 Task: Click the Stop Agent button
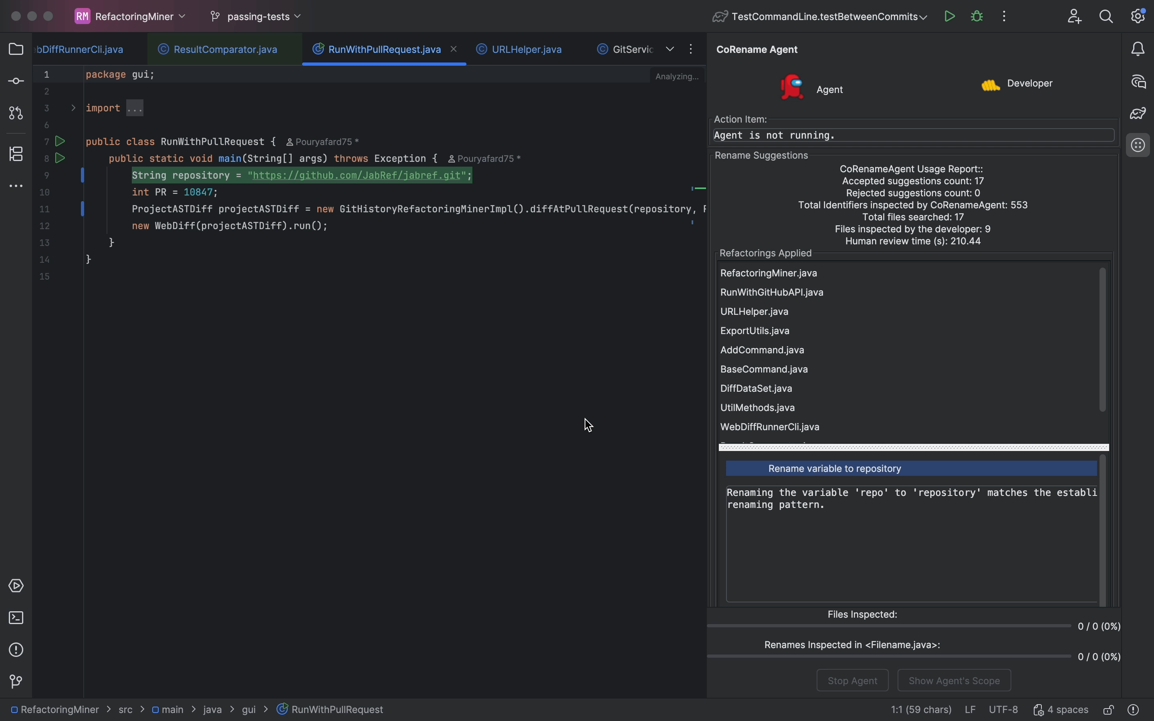pos(852,681)
